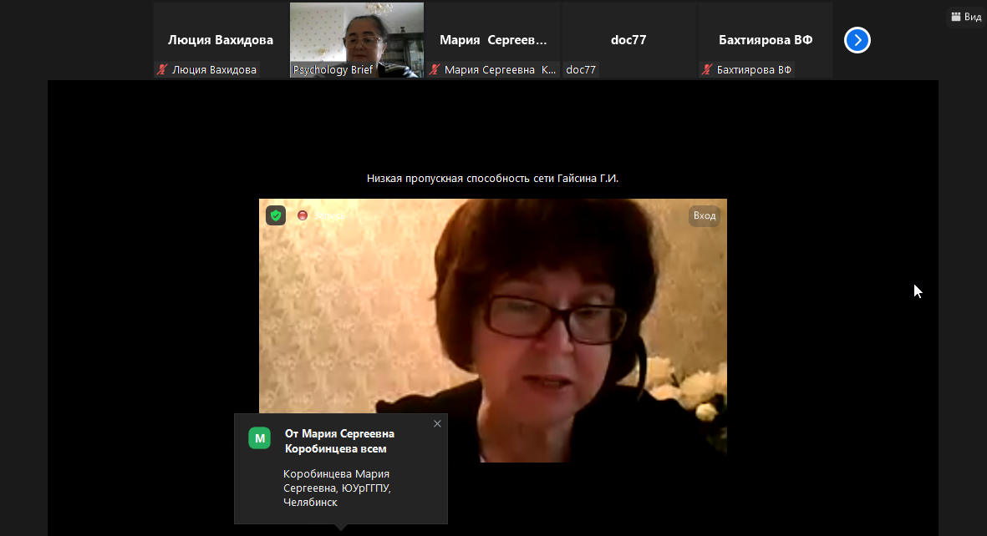Select the Люция Вахидова participant tile
The height and width of the screenshot is (536, 987).
pyautogui.click(x=221, y=38)
